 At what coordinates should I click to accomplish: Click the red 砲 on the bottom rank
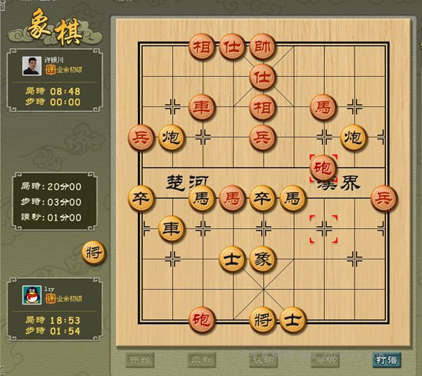pos(202,320)
